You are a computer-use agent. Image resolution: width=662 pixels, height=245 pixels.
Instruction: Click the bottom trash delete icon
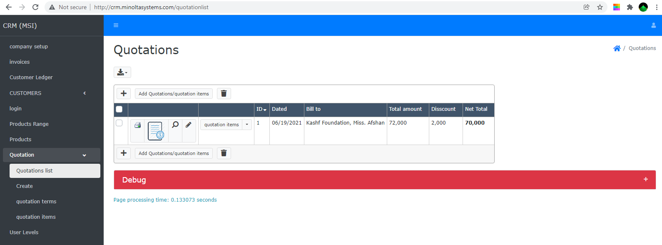[224, 153]
